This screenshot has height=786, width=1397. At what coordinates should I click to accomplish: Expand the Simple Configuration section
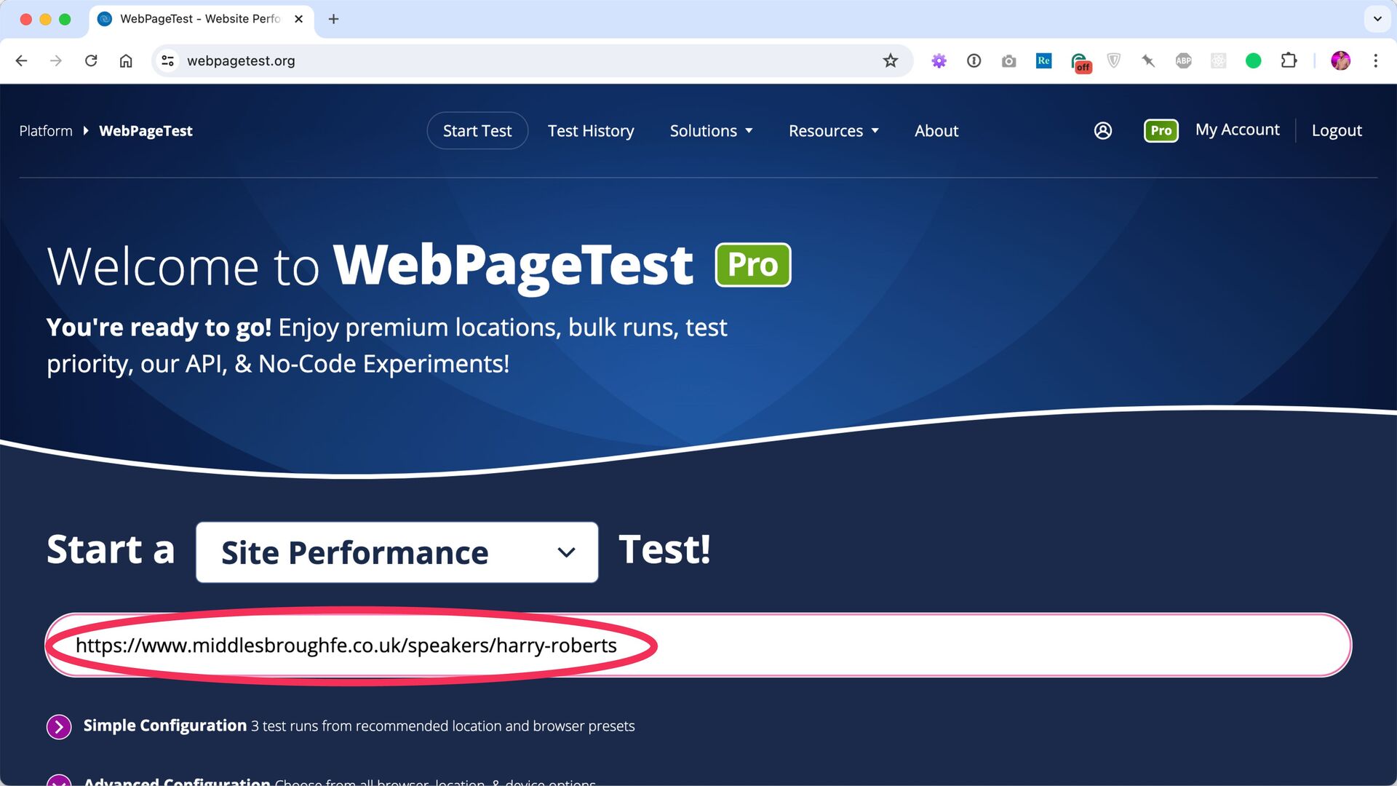tap(59, 726)
